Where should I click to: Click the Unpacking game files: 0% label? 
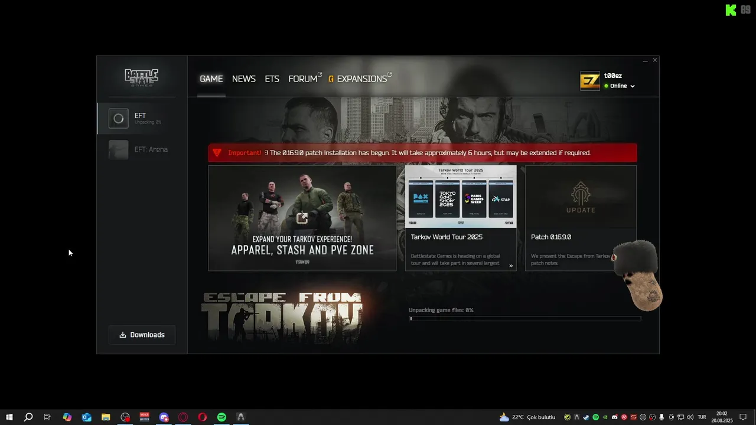click(441, 310)
